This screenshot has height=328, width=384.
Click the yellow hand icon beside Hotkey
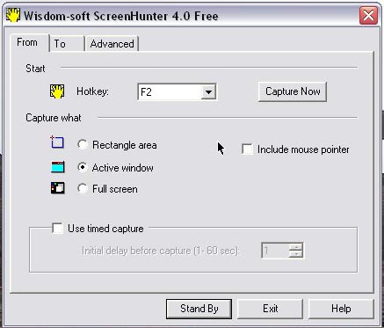[x=57, y=91]
